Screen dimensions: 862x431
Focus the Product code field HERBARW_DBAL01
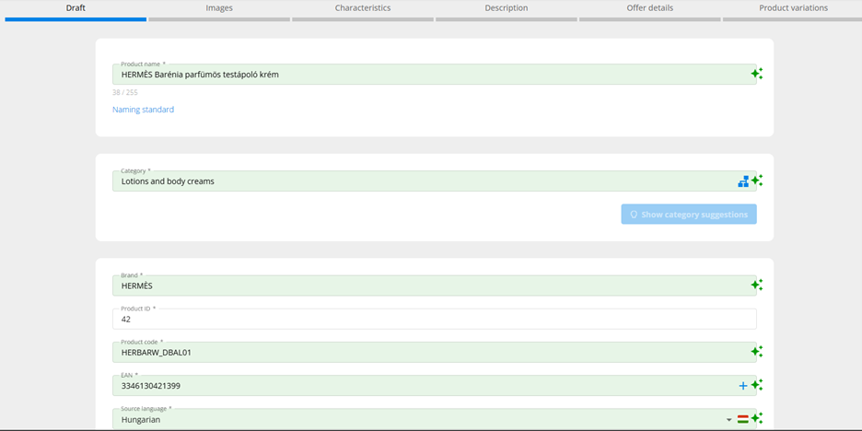(435, 353)
